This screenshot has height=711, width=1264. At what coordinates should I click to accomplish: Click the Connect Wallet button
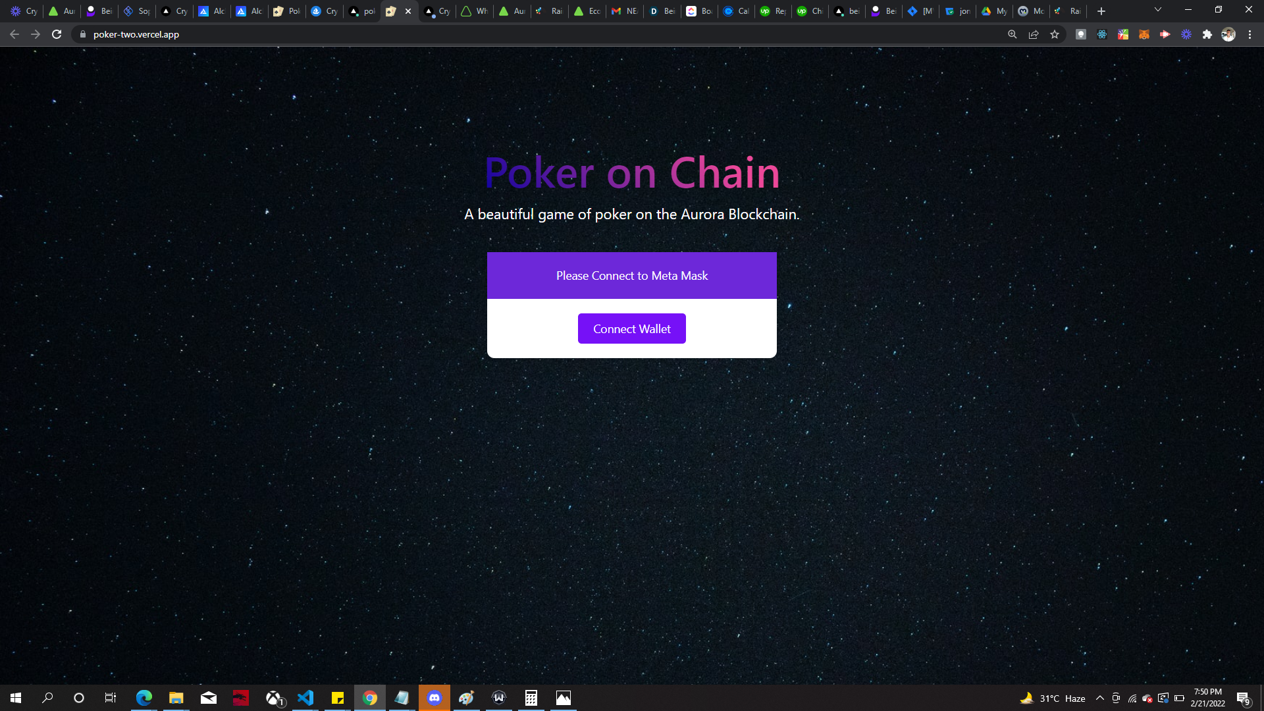pyautogui.click(x=631, y=329)
